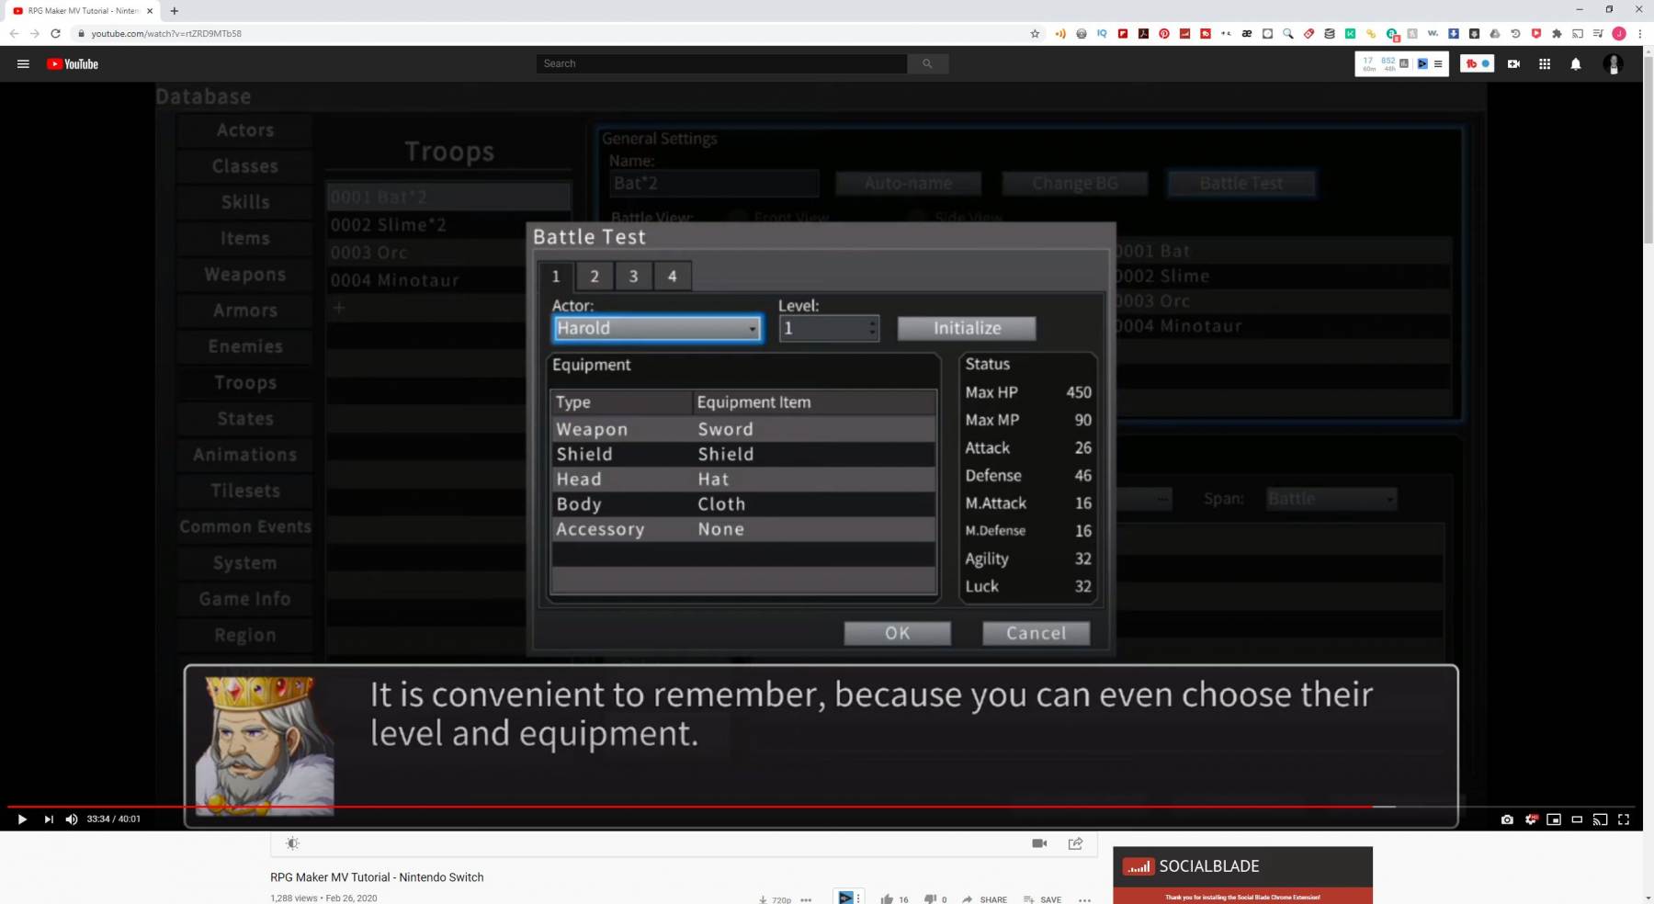Click the browser address bar URL
The height and width of the screenshot is (904, 1654).
point(166,33)
